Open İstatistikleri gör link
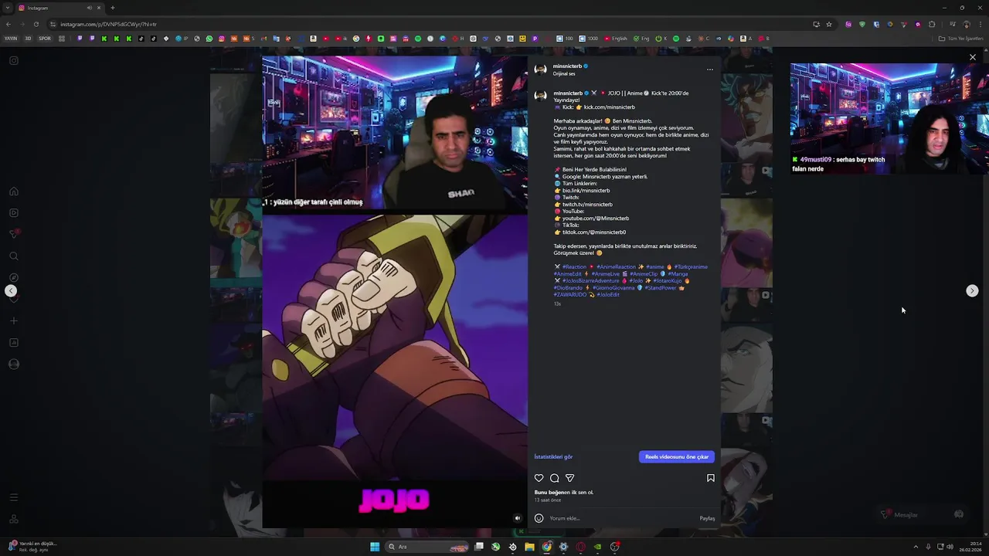Viewport: 989px width, 556px height. pos(553,457)
